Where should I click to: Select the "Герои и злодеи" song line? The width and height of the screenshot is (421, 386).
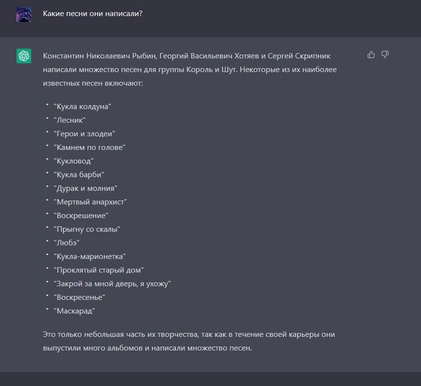[84, 133]
